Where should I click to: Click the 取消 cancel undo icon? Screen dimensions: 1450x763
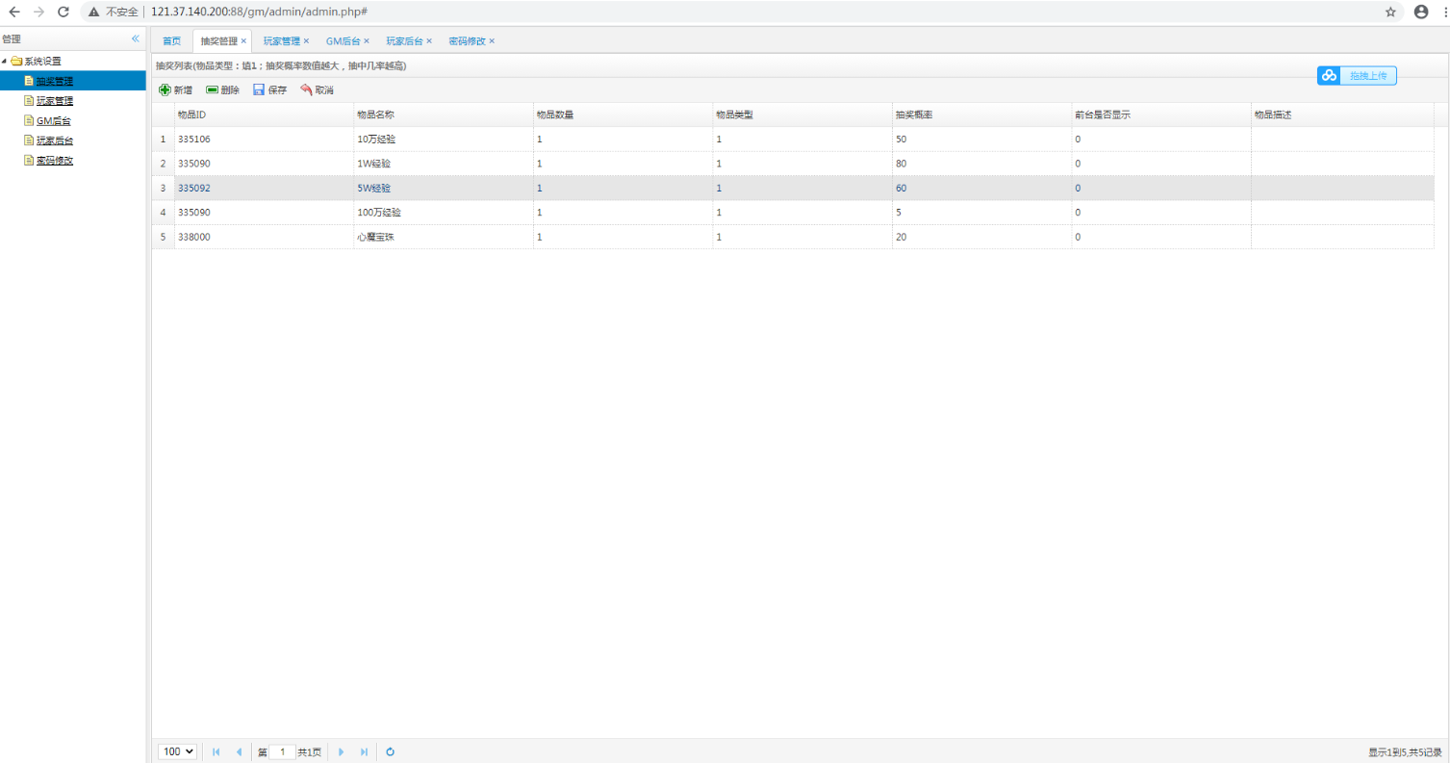[x=306, y=89]
